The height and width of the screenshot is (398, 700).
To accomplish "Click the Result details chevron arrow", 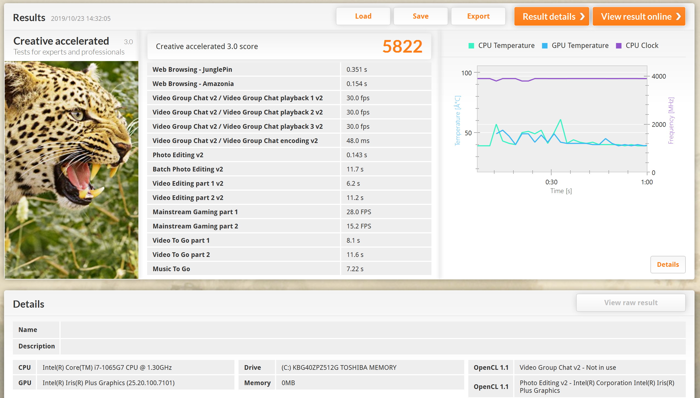I will [x=582, y=17].
